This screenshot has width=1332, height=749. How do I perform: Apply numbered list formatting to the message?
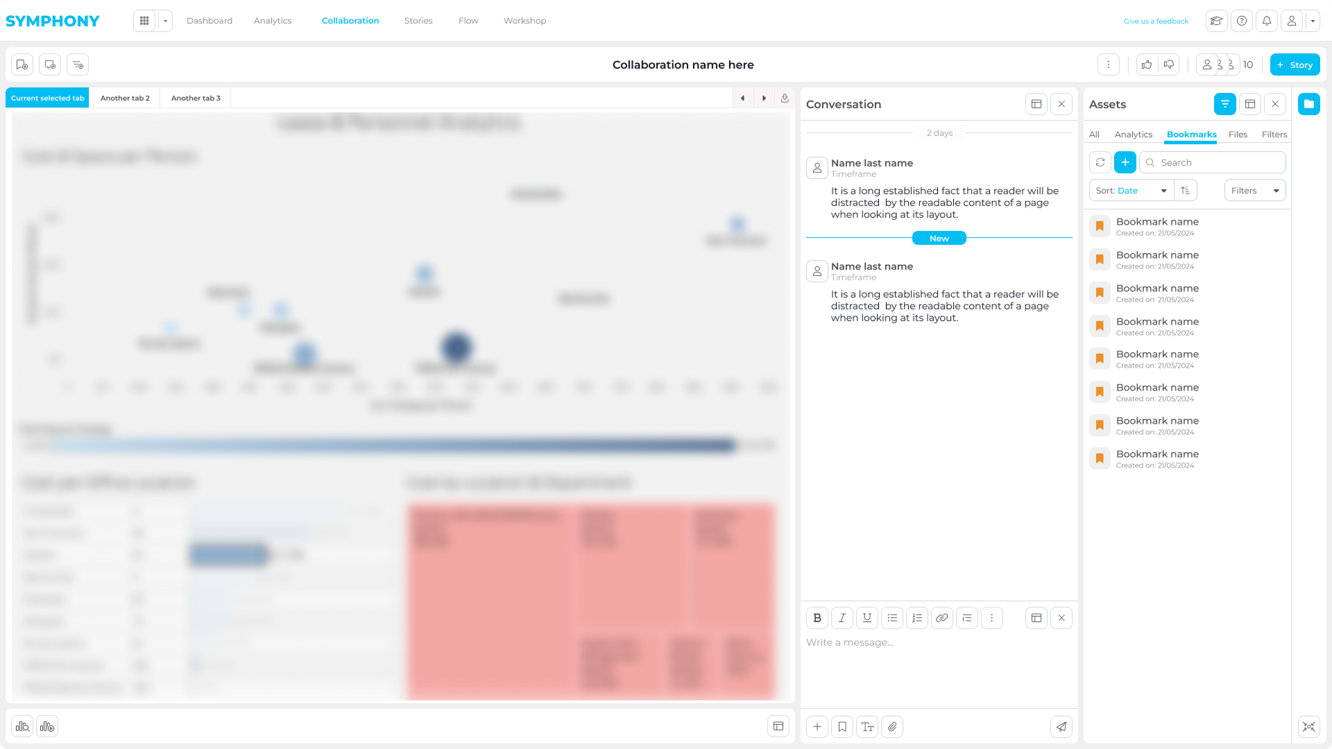coord(916,618)
